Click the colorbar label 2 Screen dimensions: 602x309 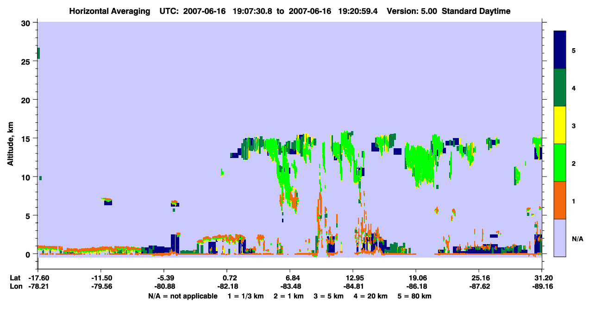coord(574,163)
